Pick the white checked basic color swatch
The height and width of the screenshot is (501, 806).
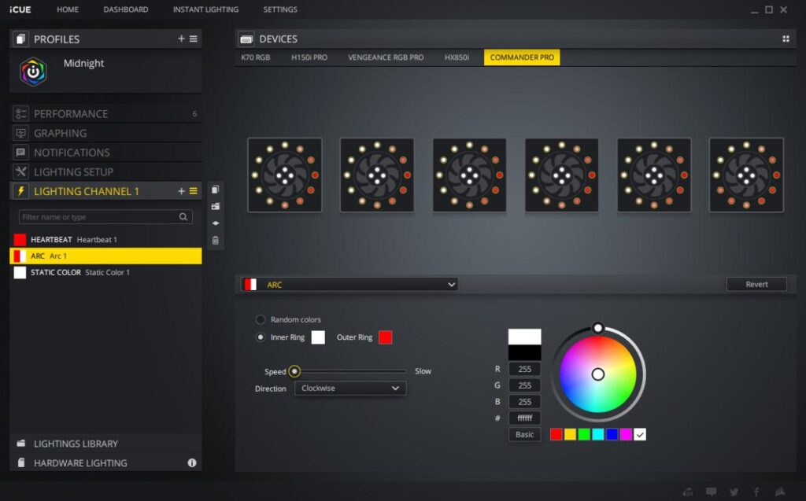click(639, 434)
